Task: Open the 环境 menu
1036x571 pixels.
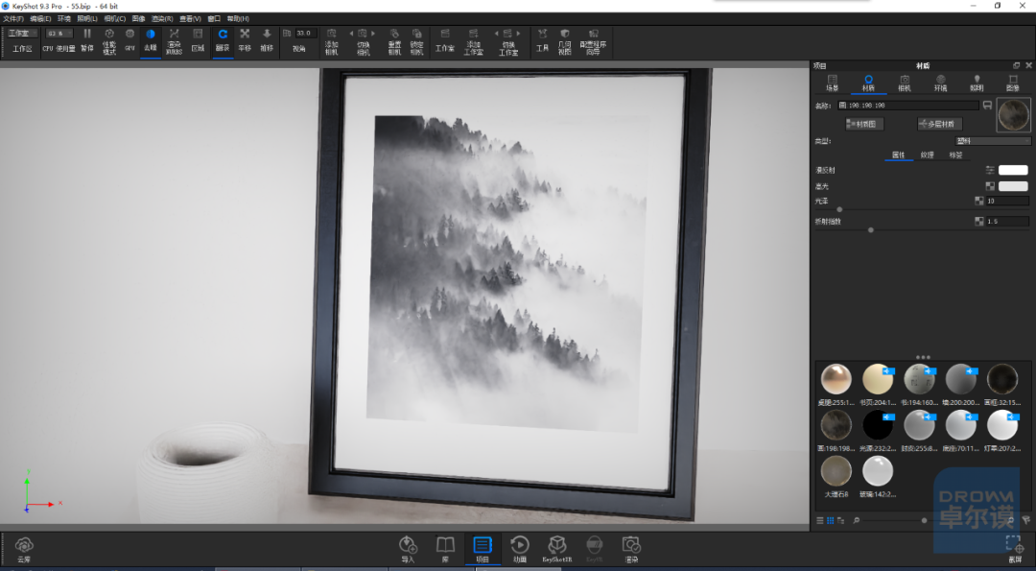Action: [x=63, y=18]
